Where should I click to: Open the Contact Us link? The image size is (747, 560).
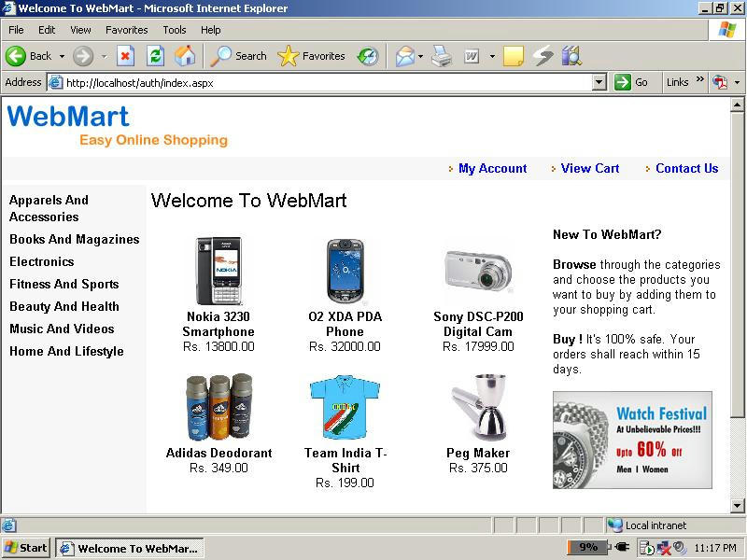(x=687, y=168)
